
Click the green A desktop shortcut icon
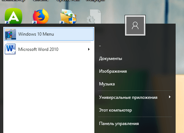13,16
